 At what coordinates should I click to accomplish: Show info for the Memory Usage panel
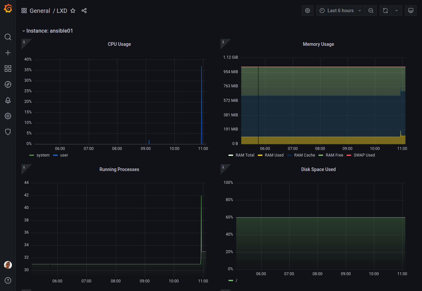223,42
